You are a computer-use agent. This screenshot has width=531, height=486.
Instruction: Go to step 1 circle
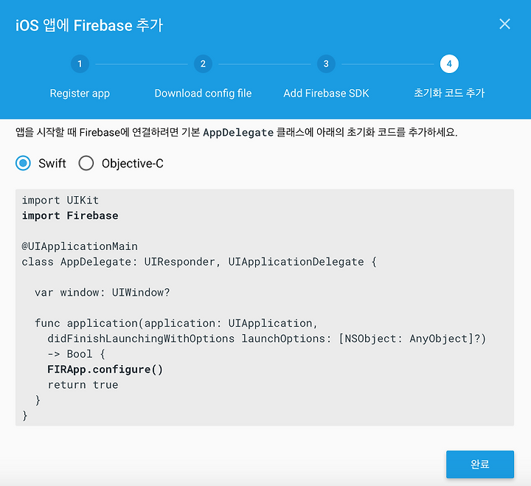(80, 63)
